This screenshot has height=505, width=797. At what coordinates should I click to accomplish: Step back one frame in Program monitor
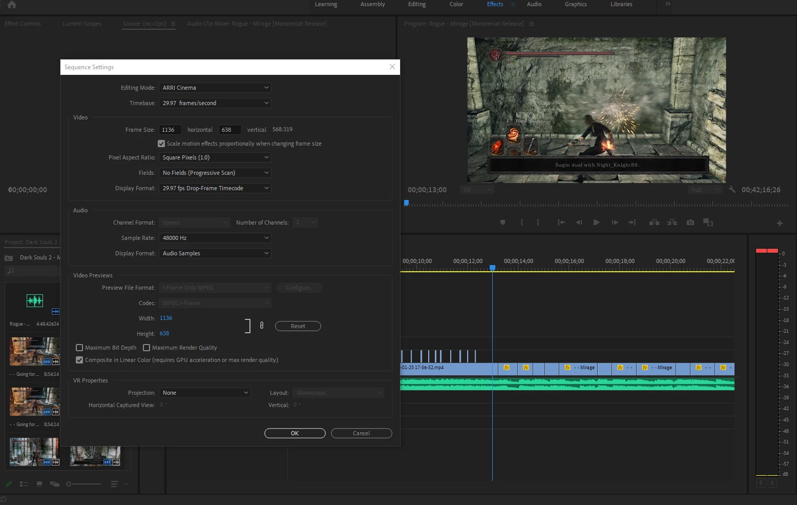click(x=579, y=223)
